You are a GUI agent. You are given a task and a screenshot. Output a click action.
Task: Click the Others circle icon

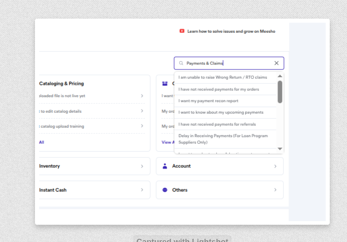[165, 190]
